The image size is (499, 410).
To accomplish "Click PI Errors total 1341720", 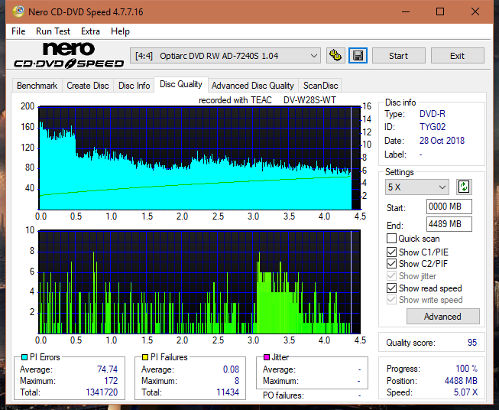I will 102,392.
